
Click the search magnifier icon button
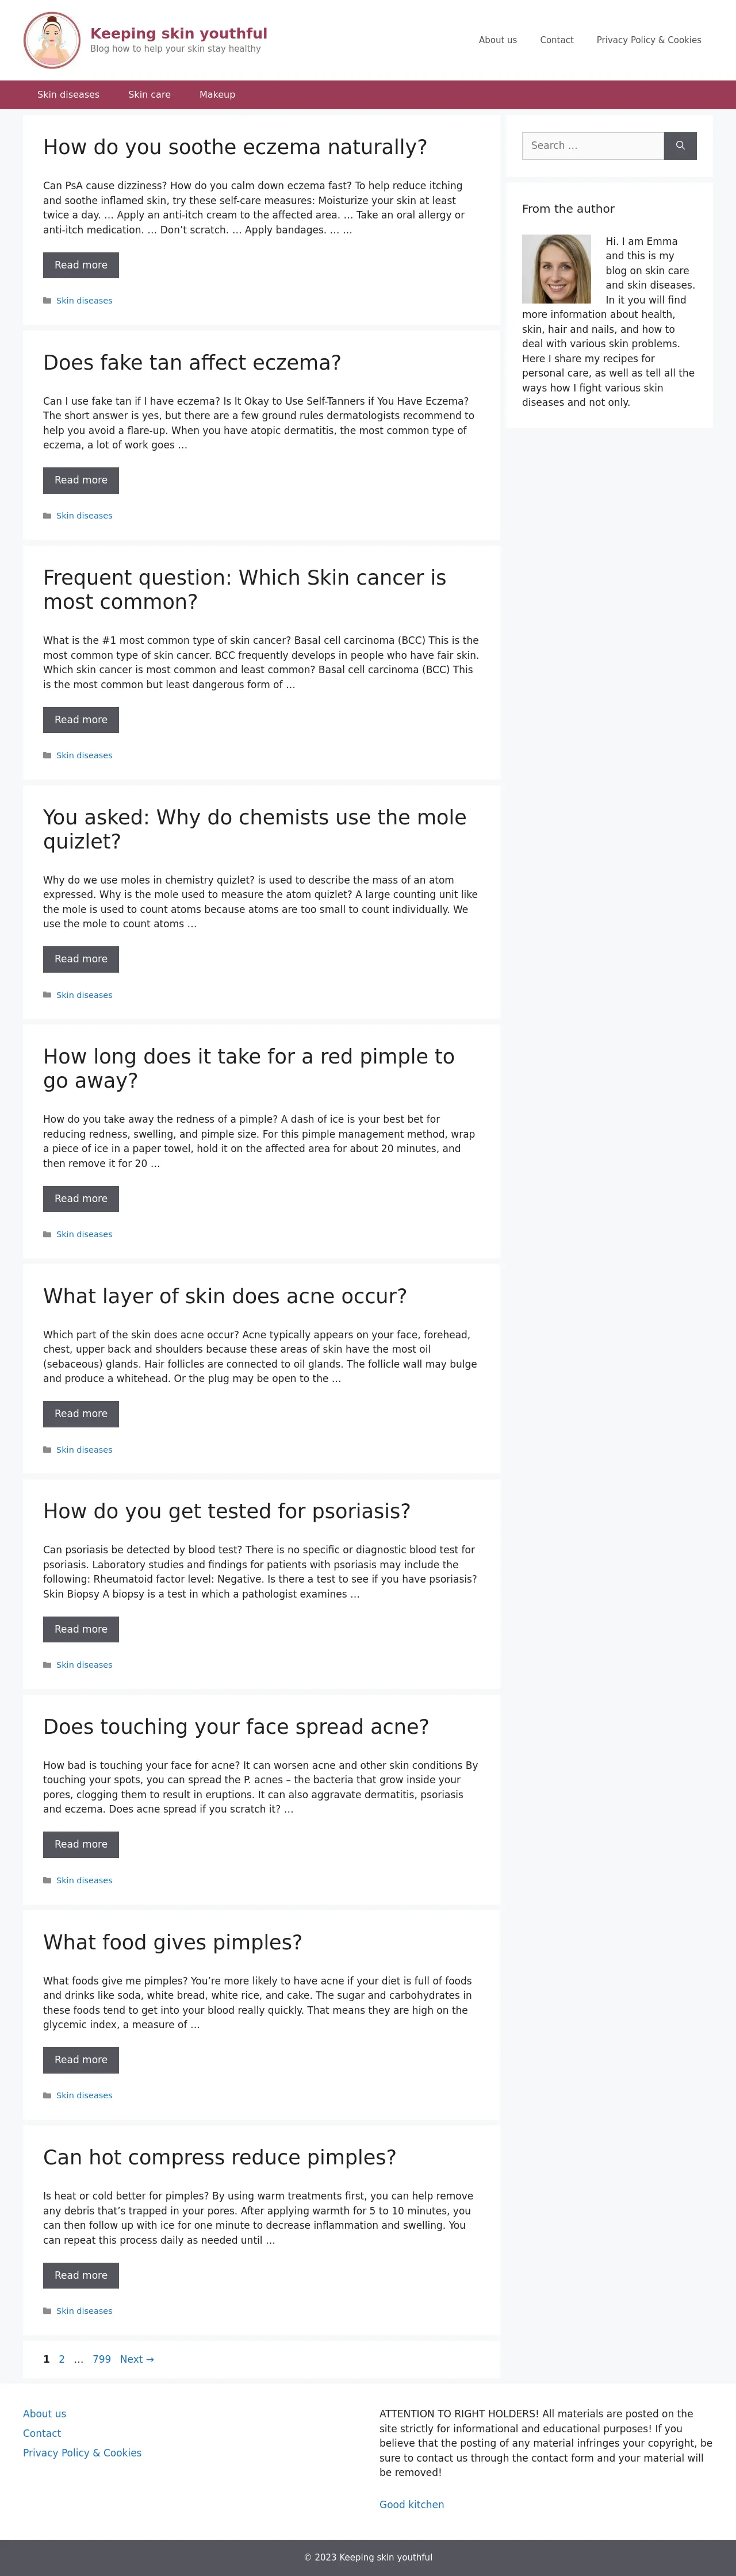(x=680, y=146)
